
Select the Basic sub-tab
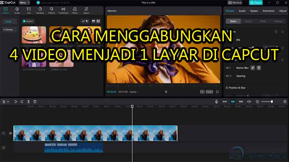[233, 21]
